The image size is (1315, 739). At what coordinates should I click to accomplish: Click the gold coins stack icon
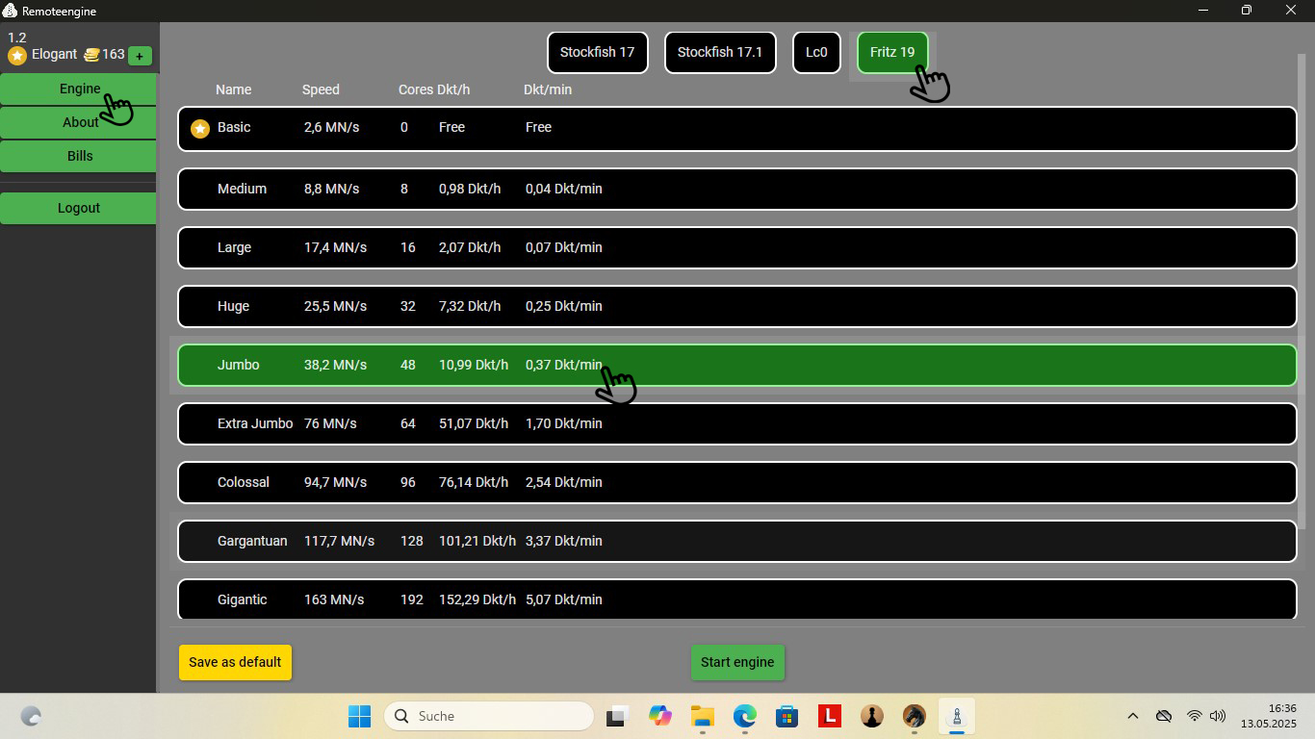tap(91, 55)
